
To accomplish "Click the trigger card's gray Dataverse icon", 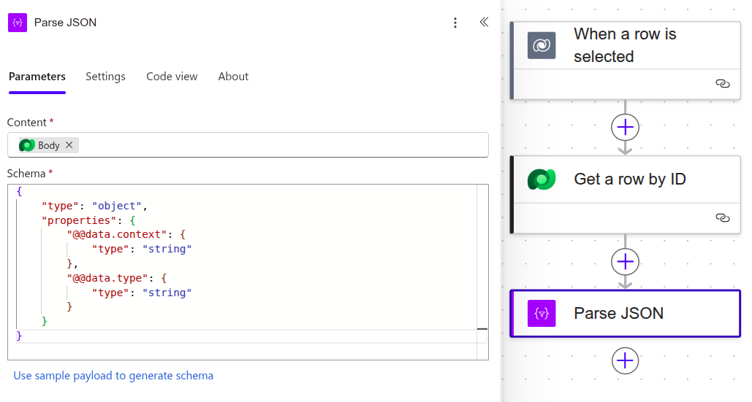I will click(x=542, y=45).
